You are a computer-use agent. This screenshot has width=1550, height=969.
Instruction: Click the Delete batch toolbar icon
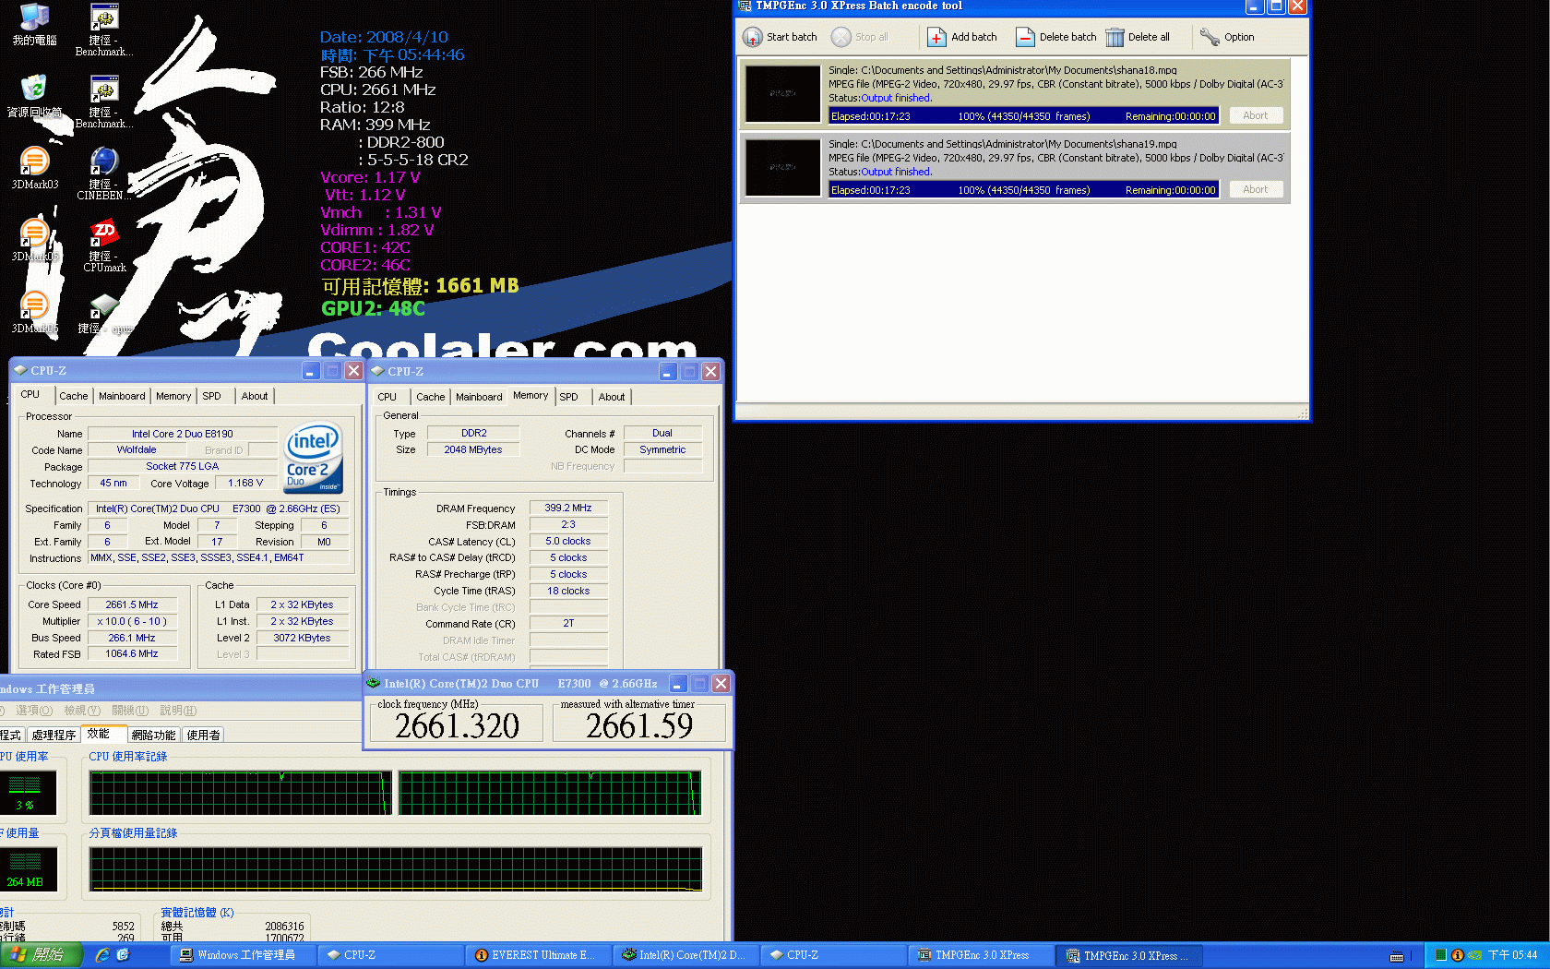(1024, 37)
